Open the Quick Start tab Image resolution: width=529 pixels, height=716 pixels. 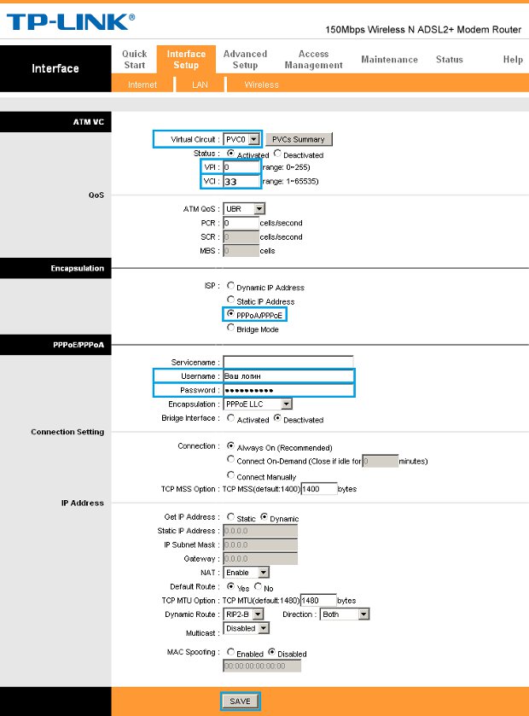click(134, 59)
